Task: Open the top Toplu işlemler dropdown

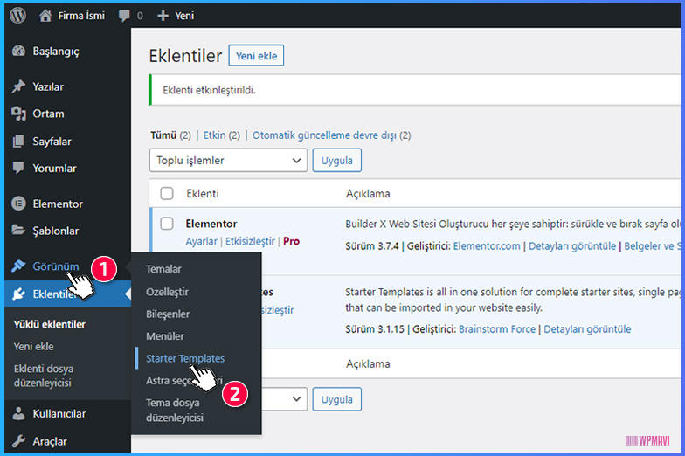Action: pyautogui.click(x=229, y=161)
